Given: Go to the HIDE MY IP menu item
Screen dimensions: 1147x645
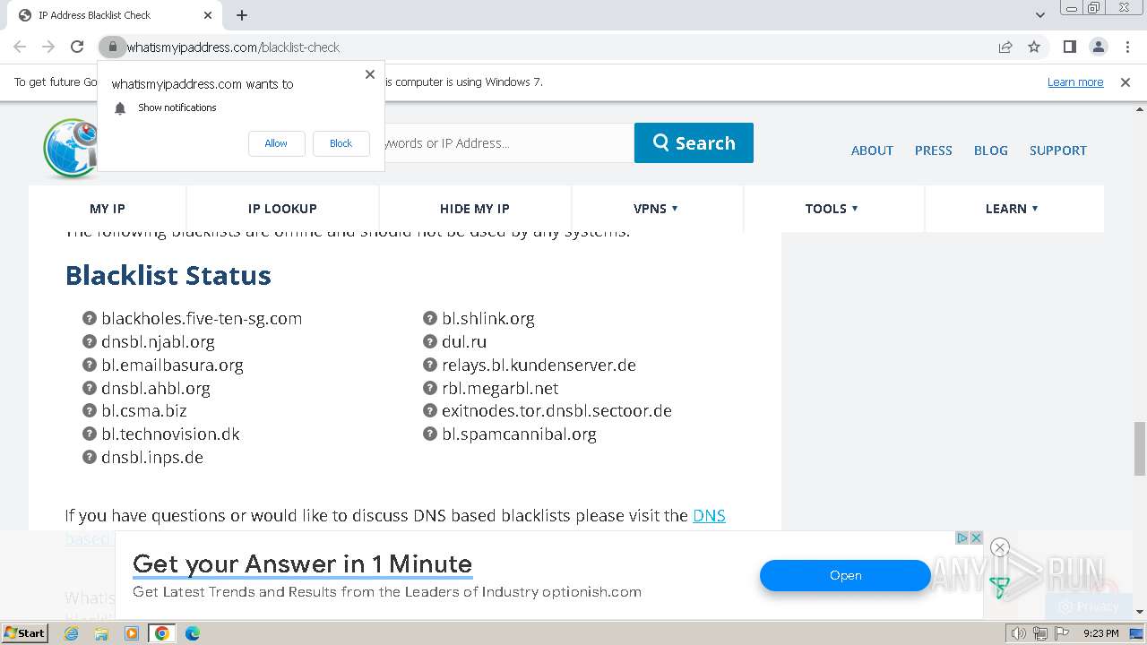Looking at the screenshot, I should coord(475,209).
